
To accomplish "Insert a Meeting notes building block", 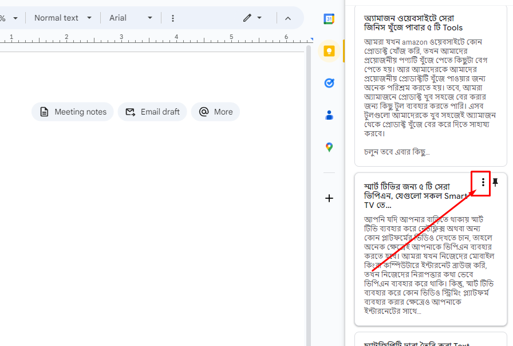I will pos(72,112).
